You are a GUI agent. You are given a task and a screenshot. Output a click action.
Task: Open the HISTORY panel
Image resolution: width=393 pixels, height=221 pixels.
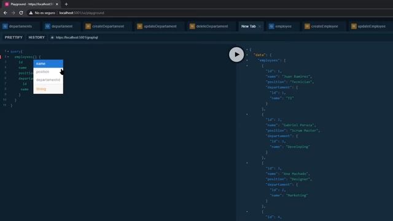[x=36, y=37]
